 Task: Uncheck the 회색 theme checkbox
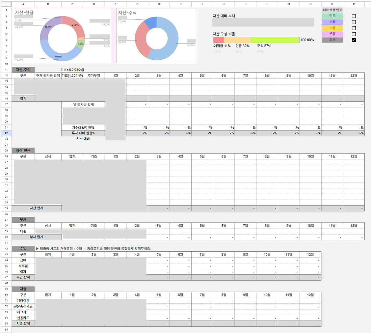click(354, 40)
